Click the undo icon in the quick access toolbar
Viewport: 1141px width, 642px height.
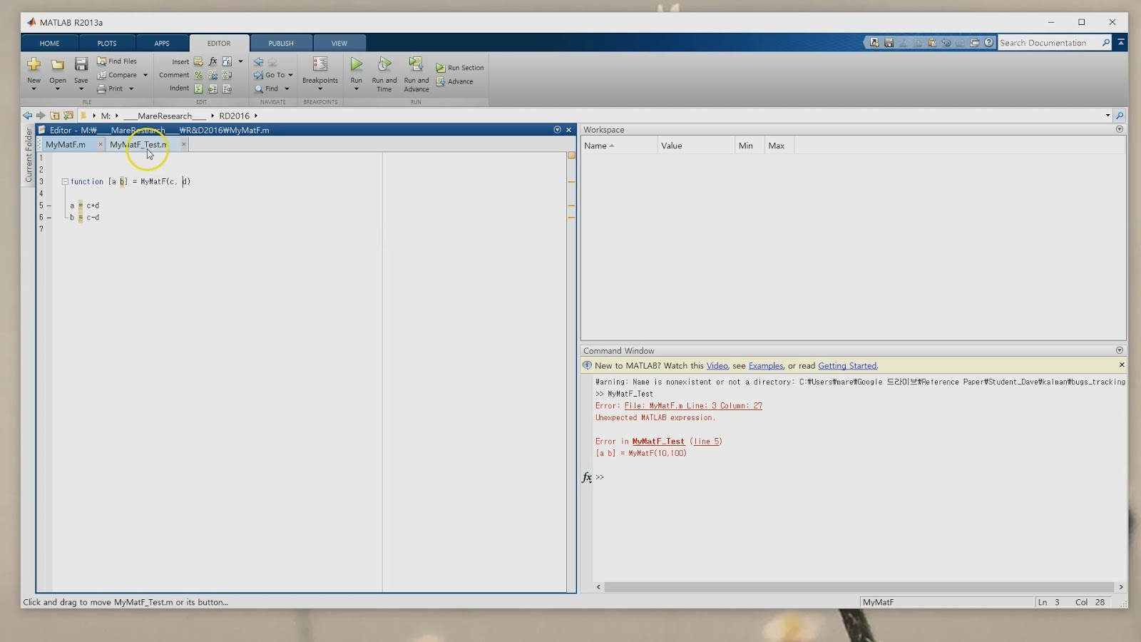pos(946,43)
